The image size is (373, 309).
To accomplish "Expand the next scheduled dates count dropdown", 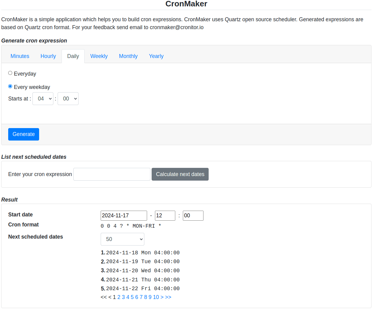I will pos(122,239).
